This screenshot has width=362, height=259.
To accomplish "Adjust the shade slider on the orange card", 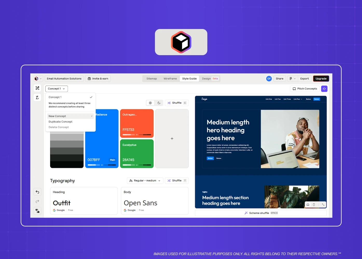I will [137, 135].
